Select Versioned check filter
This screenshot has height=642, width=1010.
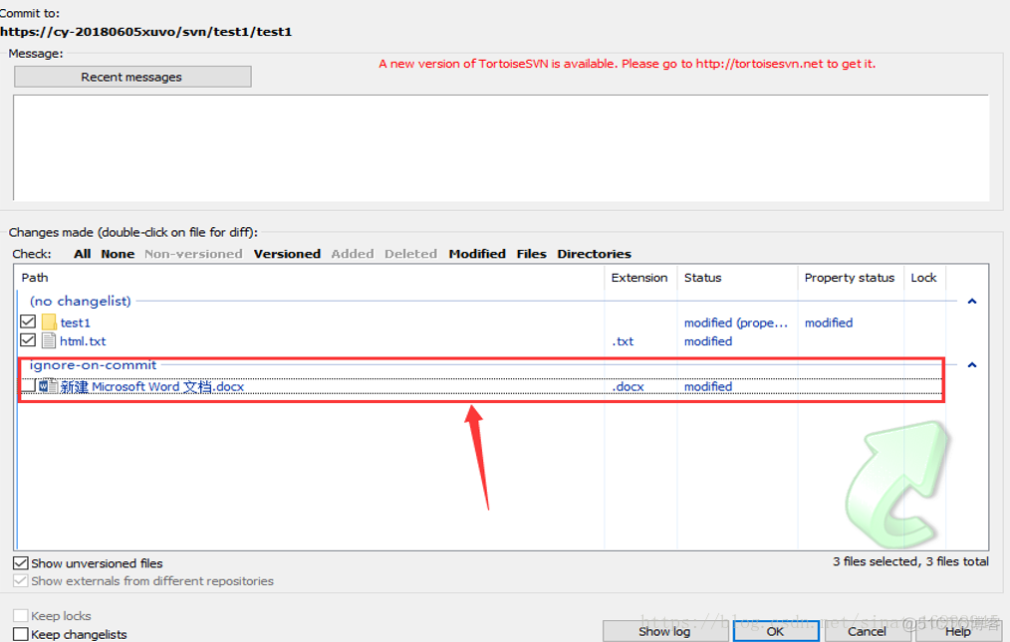pyautogui.click(x=287, y=254)
